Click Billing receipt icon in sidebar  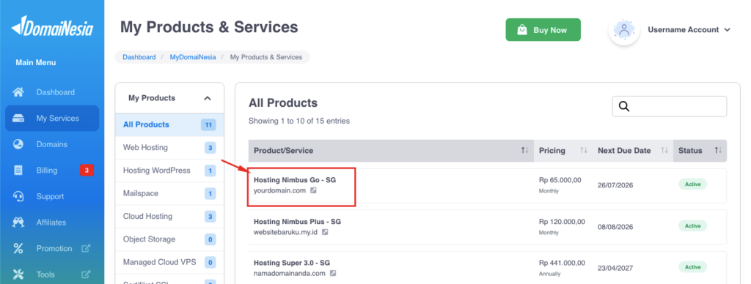point(18,171)
